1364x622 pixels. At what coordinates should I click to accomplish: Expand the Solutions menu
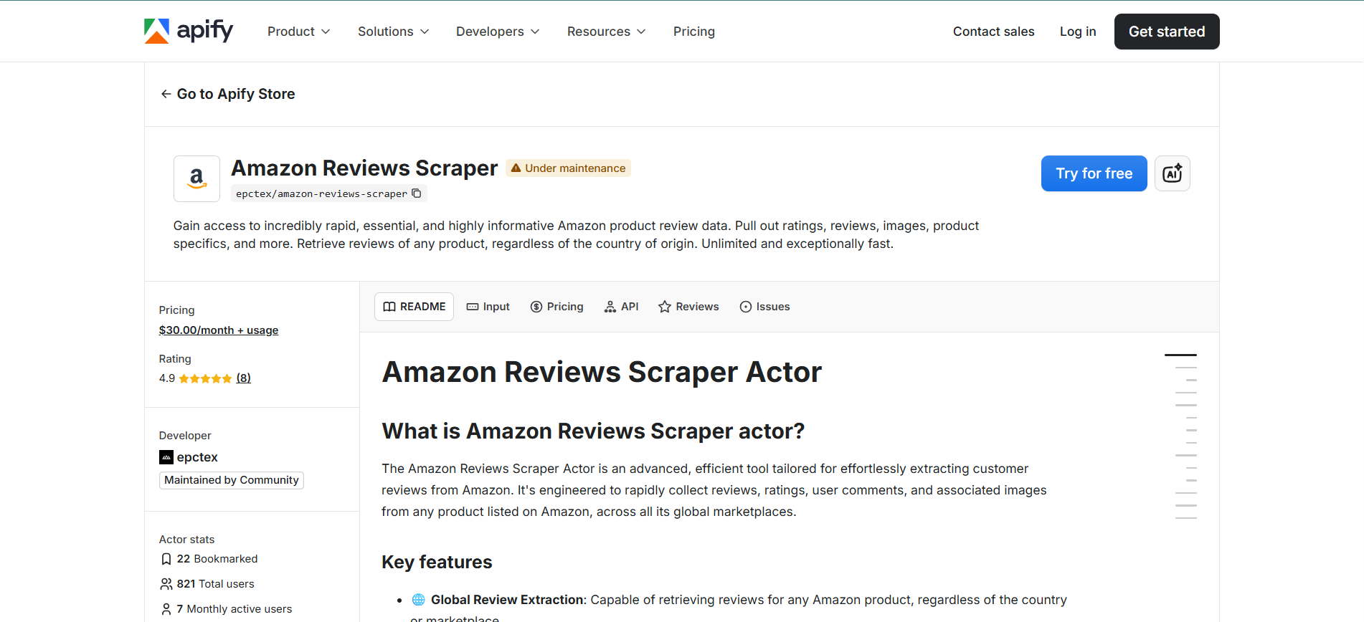click(x=393, y=32)
